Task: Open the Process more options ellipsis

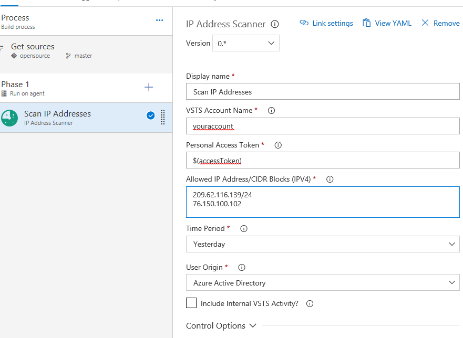Action: pyautogui.click(x=159, y=20)
